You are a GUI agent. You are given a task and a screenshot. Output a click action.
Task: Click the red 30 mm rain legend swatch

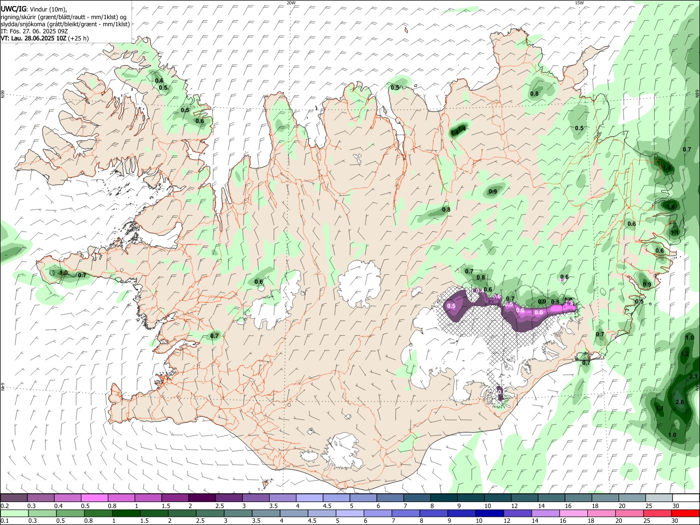coord(686,513)
